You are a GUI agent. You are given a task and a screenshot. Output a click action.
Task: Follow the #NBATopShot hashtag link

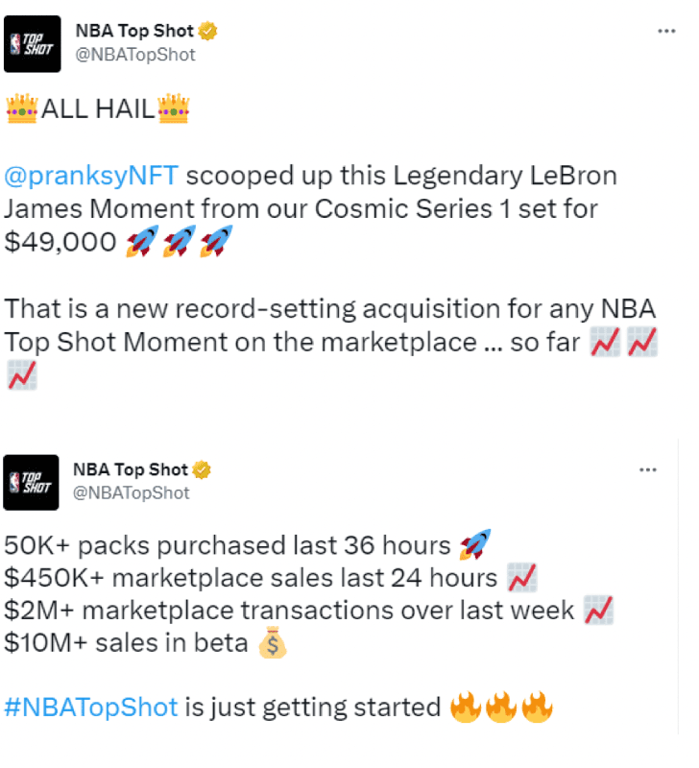tap(91, 708)
